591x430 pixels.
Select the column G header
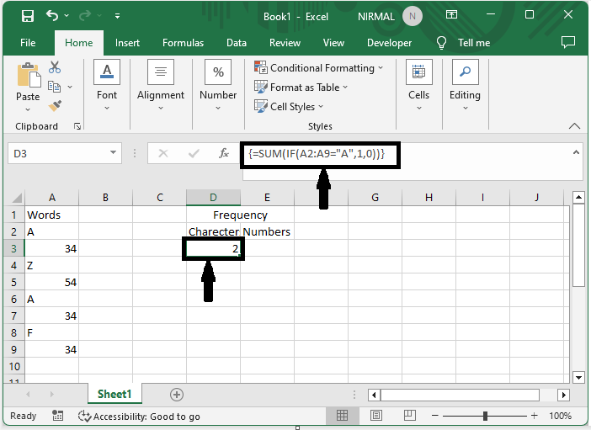375,198
